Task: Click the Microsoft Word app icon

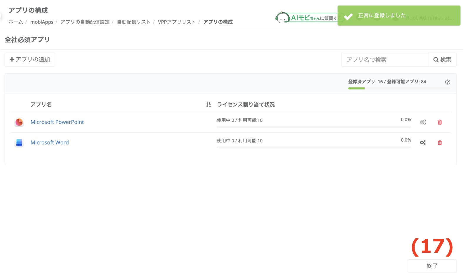Action: coord(19,142)
